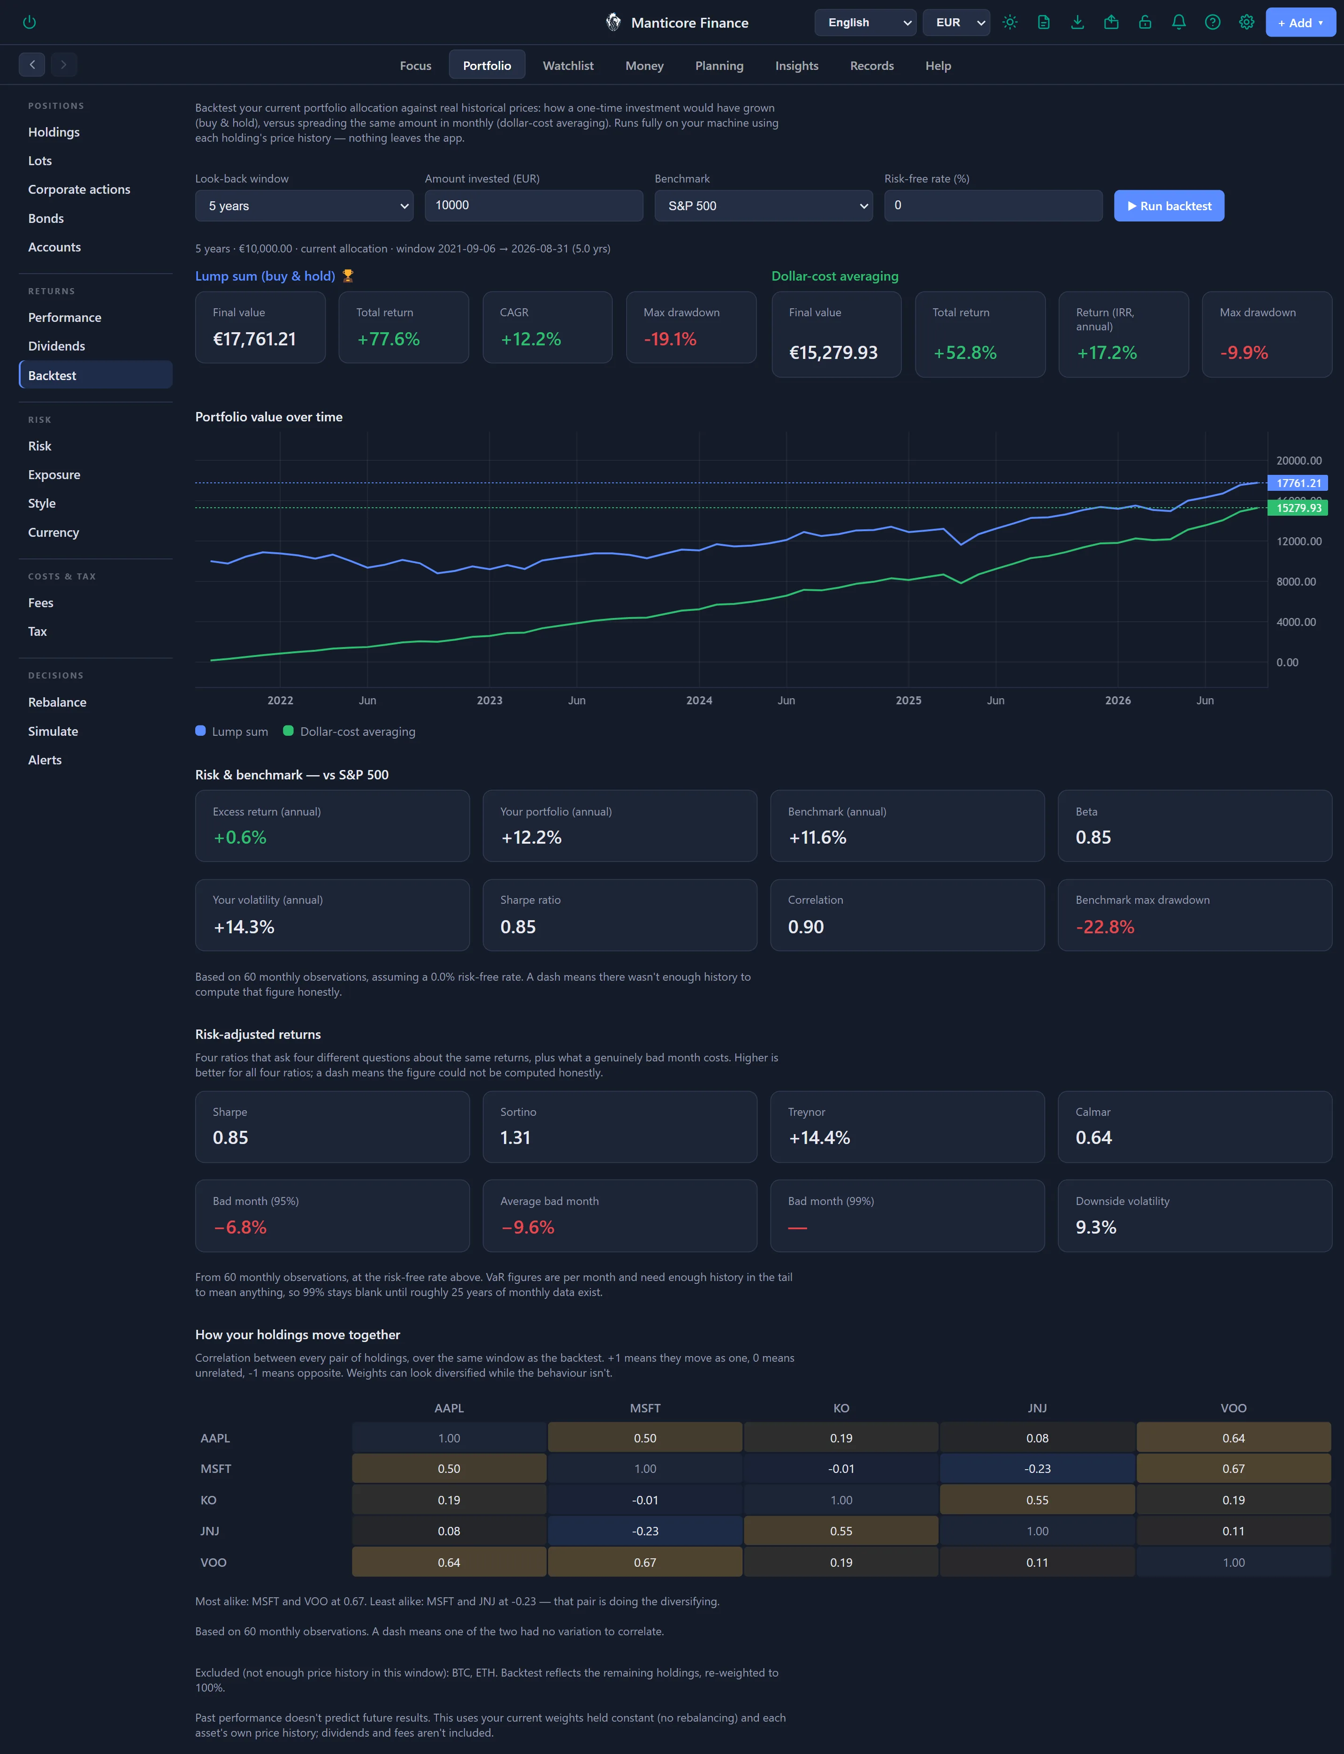Click the AAPL row VOO cell 0.64
This screenshot has width=1344, height=1754.
1234,1438
